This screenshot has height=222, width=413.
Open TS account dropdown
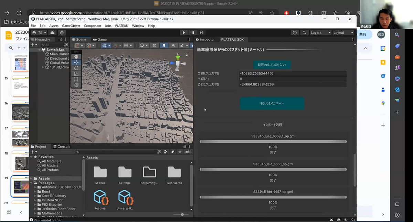39,32
